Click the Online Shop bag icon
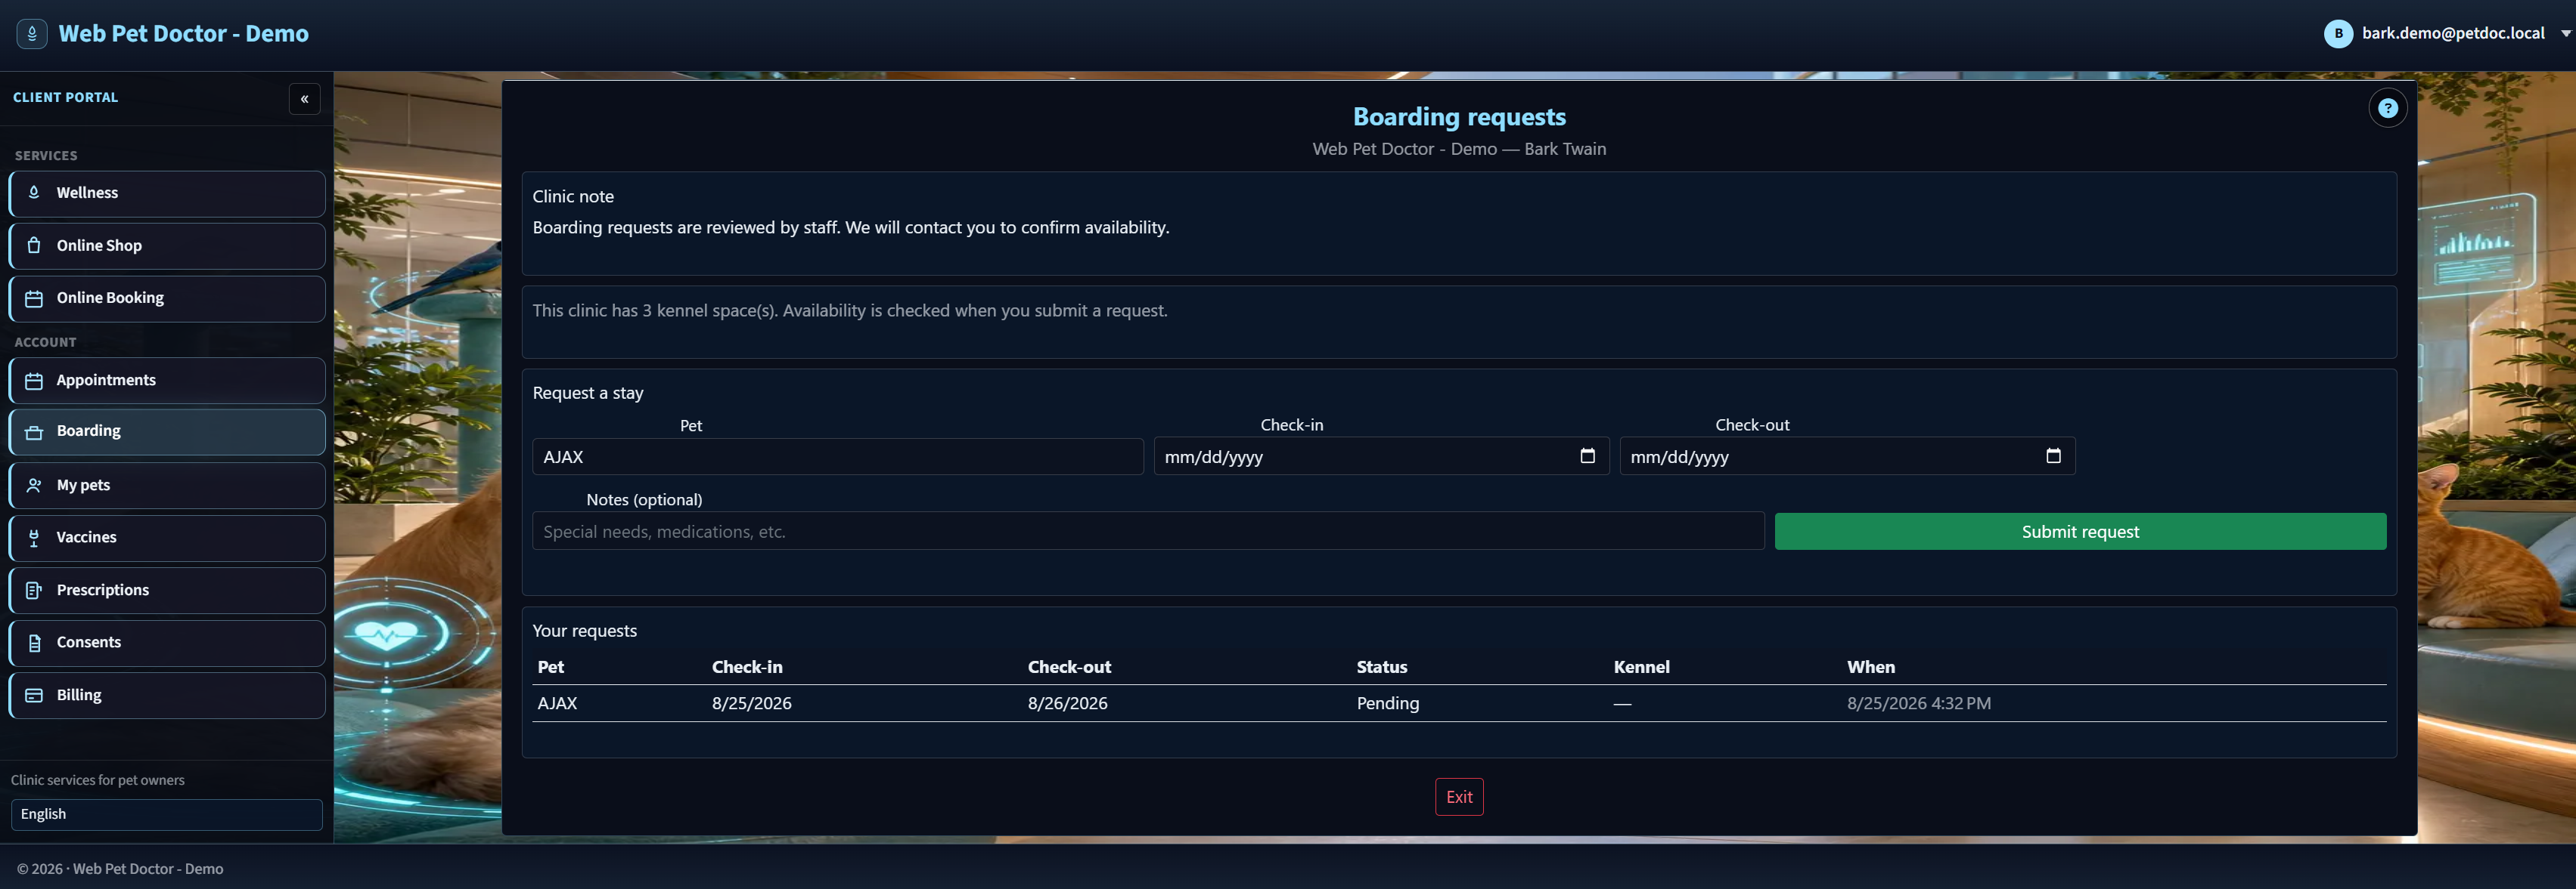Screen dimensions: 2576x889 click(x=34, y=245)
